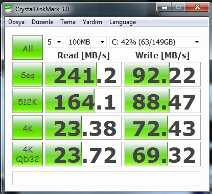Click the Seq read result 241.2
The height and width of the screenshot is (194, 212).
83,74
